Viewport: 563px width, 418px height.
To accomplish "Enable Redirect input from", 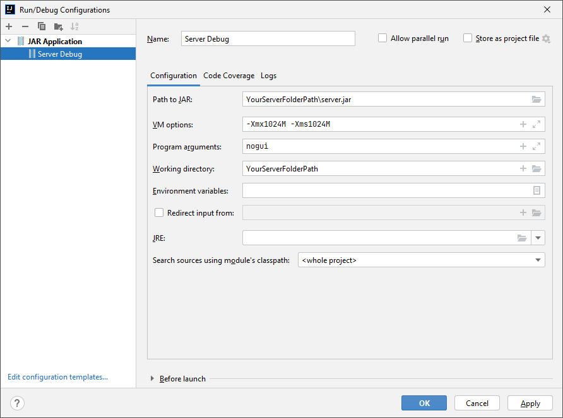I will pyautogui.click(x=158, y=212).
